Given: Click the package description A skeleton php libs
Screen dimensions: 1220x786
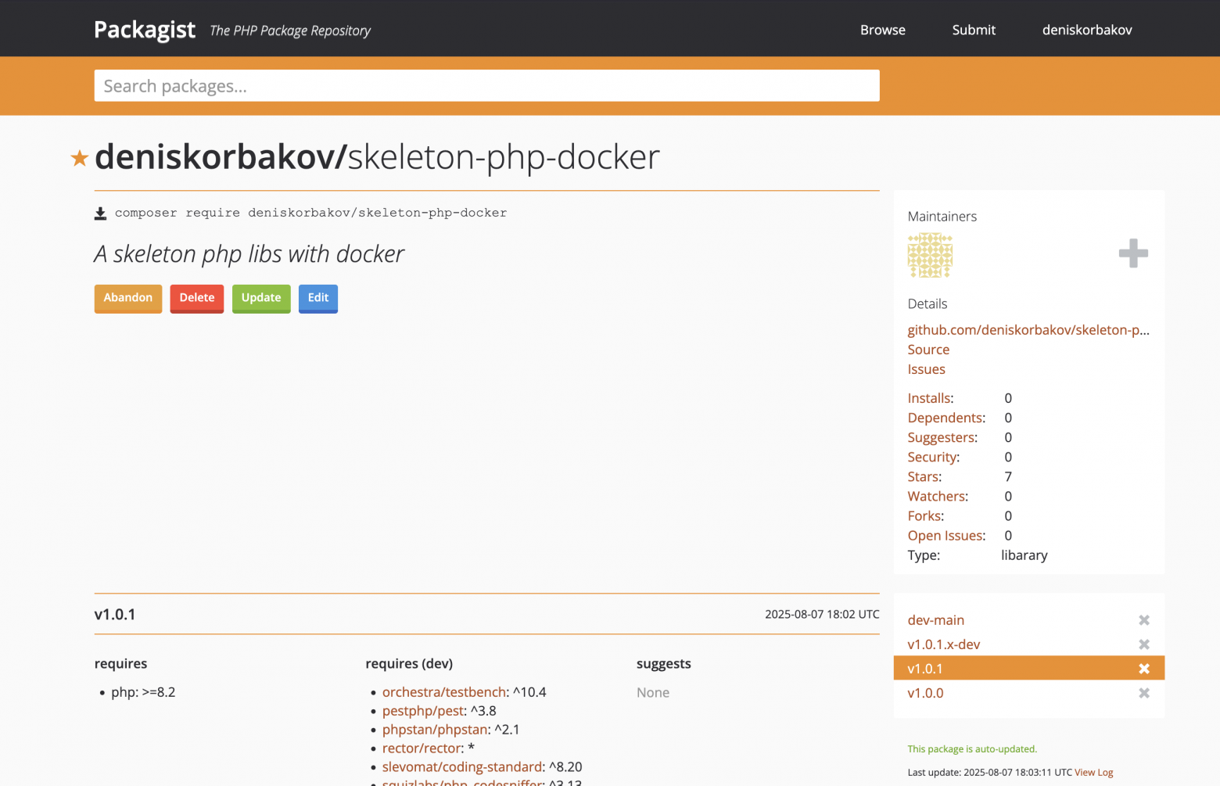Looking at the screenshot, I should click(249, 254).
